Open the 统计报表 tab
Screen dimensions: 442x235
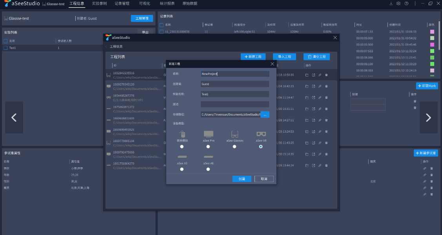[x=167, y=4]
